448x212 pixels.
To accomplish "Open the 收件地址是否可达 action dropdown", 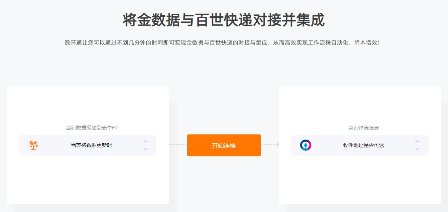I will tap(360, 145).
